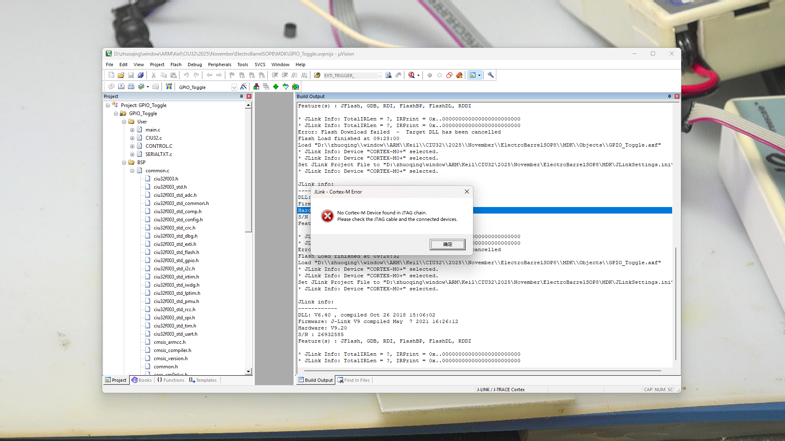Open Options for Target wand icon
Screen dimensions: 785x441
click(244, 87)
